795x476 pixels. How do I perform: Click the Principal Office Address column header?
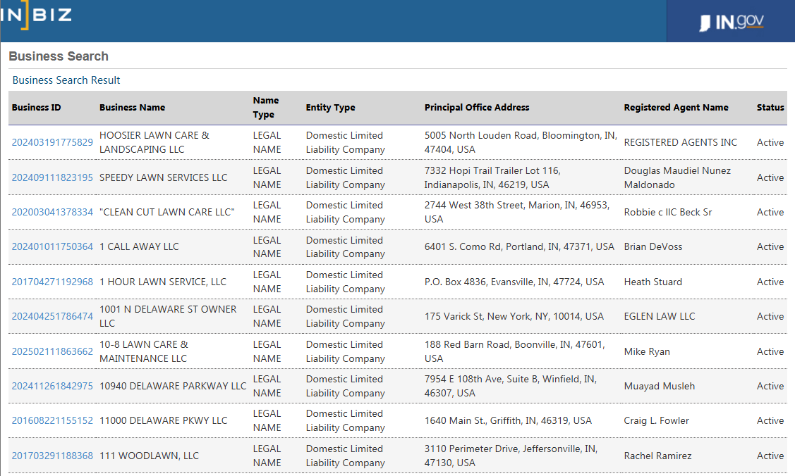pyautogui.click(x=477, y=107)
